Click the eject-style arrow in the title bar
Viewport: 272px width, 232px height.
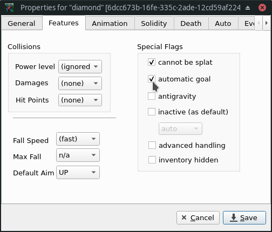[248, 8]
